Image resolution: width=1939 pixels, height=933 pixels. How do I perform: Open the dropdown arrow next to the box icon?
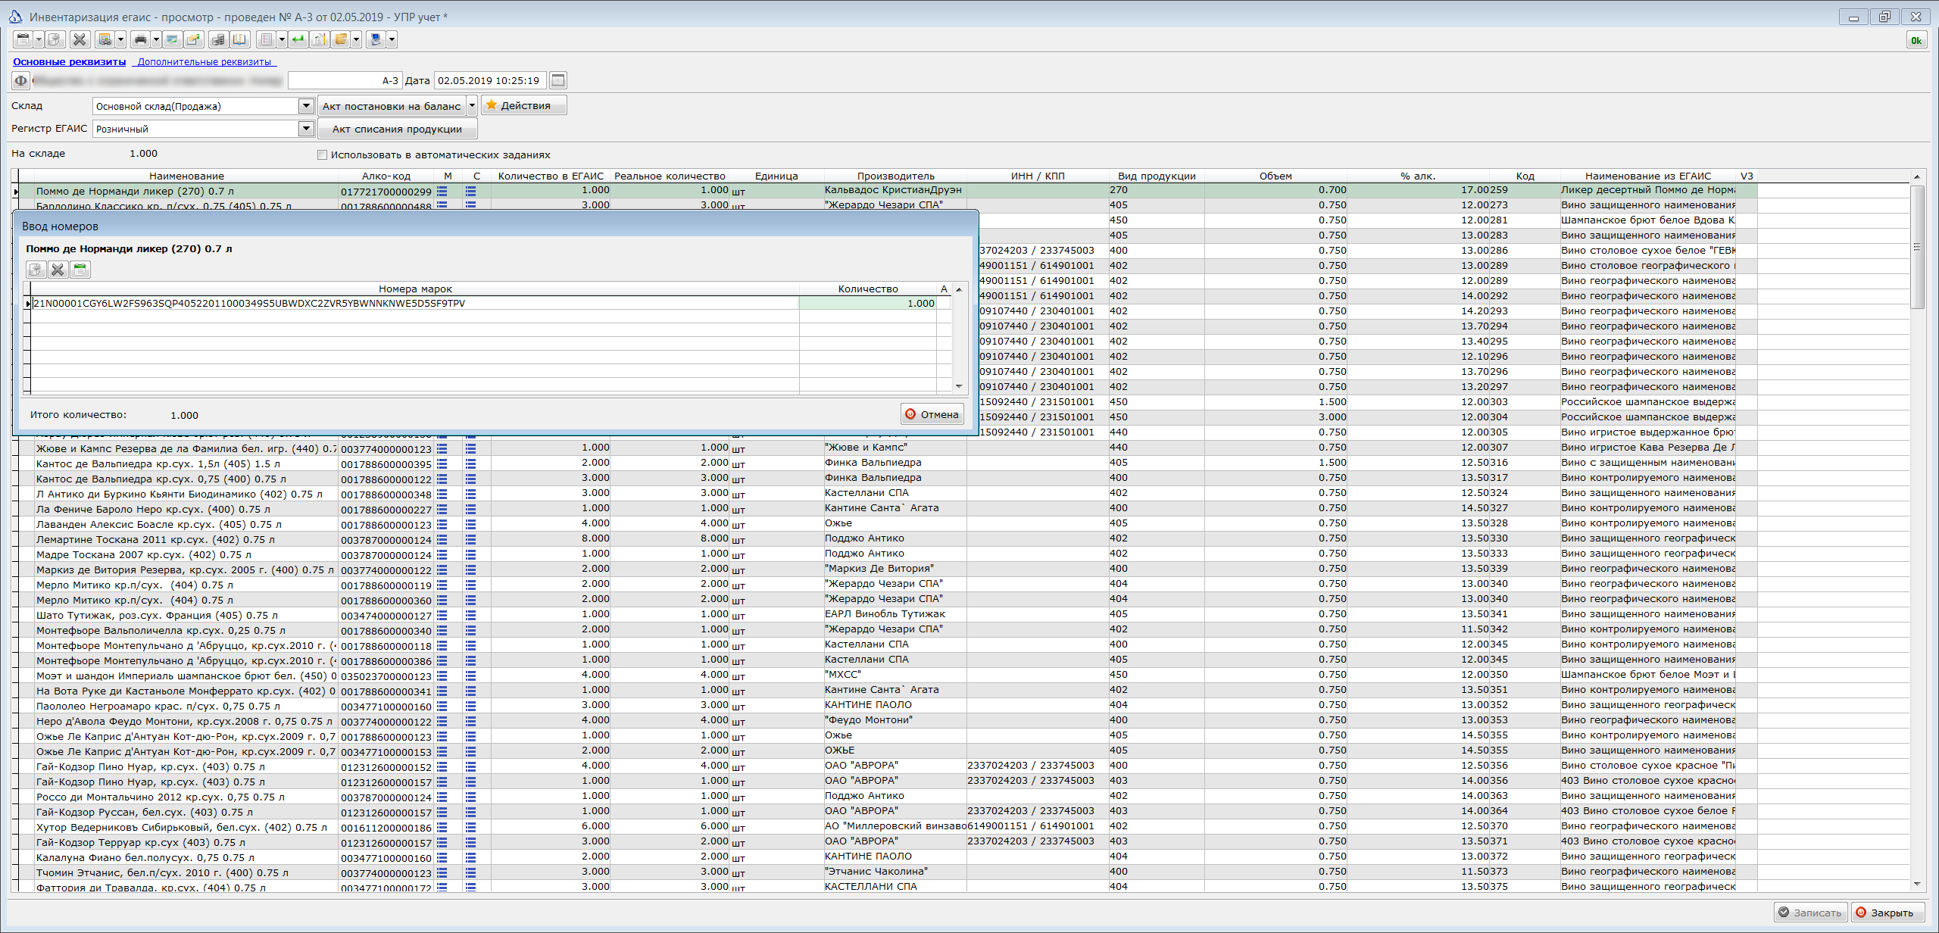pyautogui.click(x=356, y=39)
